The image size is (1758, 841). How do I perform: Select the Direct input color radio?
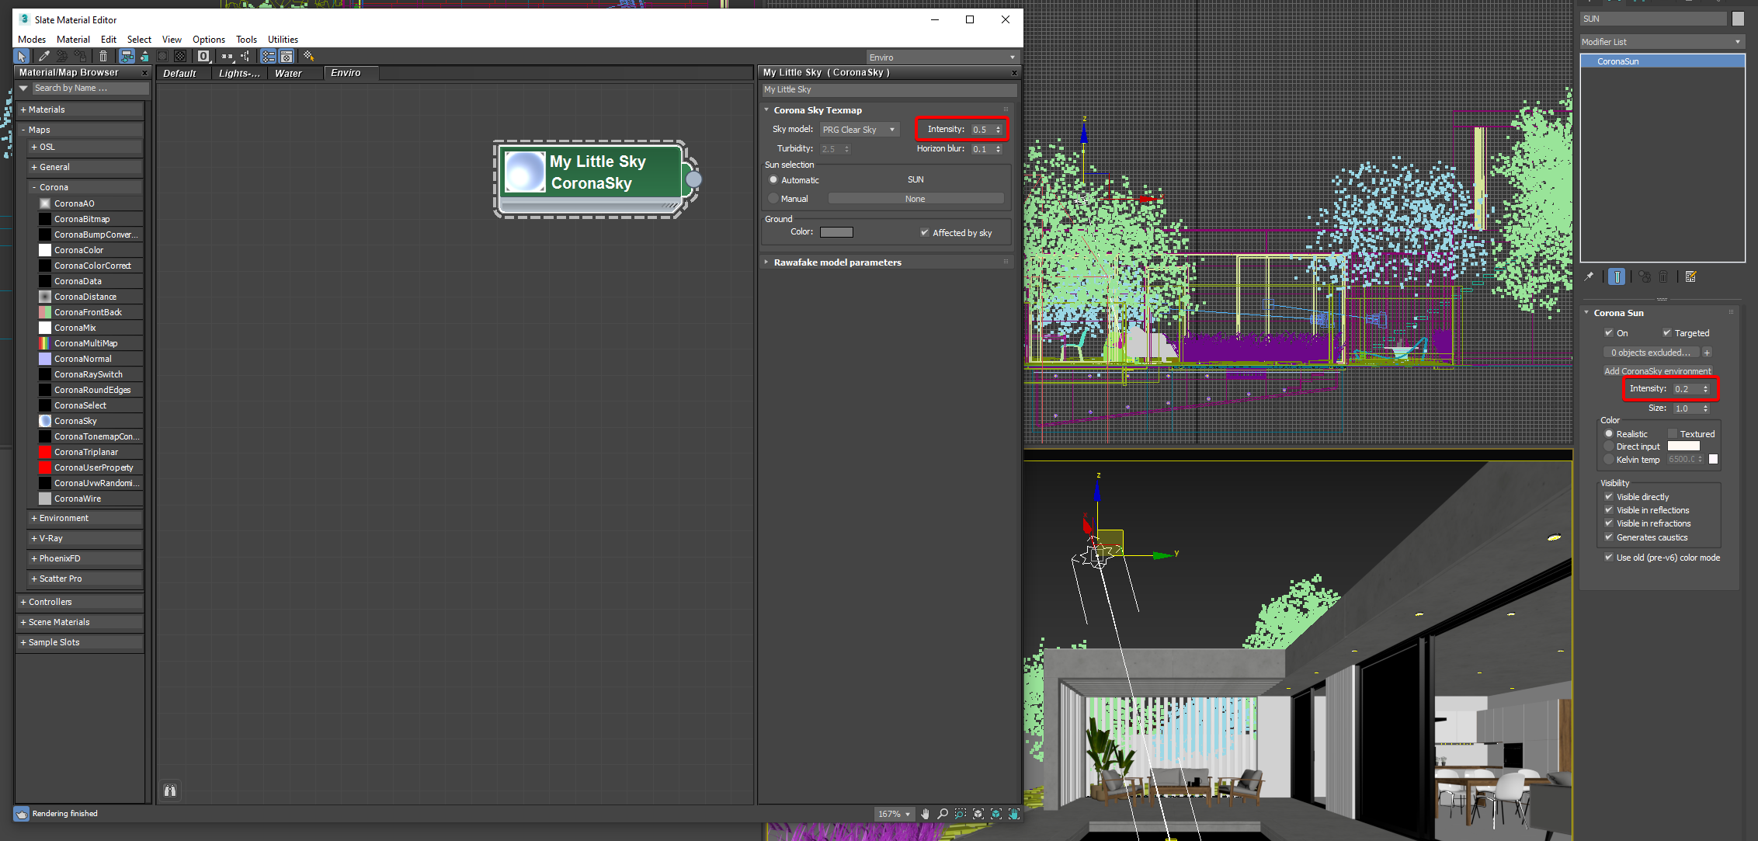1609,447
